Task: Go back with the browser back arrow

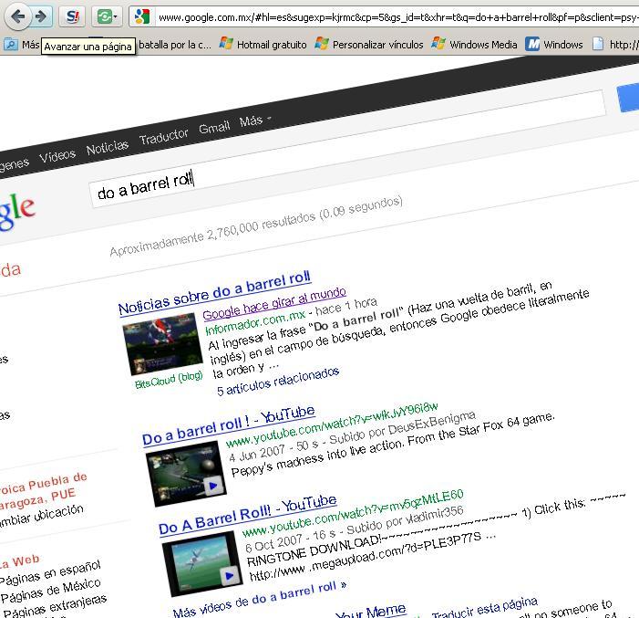Action: coord(17,16)
